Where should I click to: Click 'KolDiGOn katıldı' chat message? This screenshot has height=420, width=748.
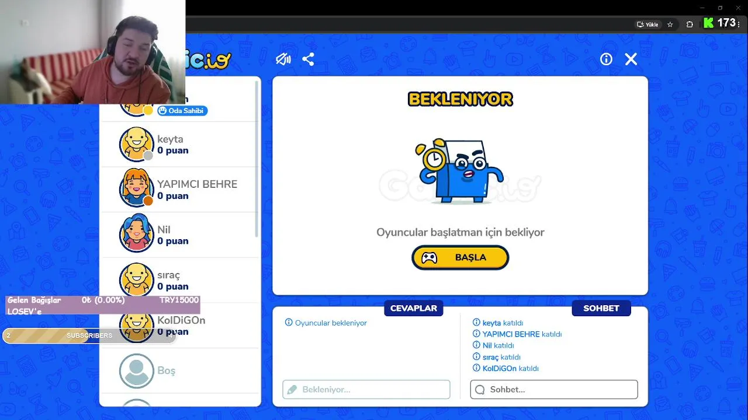(505, 369)
